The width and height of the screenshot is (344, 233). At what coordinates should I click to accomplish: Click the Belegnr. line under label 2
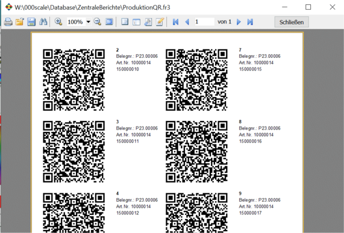137,57
